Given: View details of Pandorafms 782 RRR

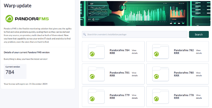Looking at the screenshot, I should click(x=199, y=52).
